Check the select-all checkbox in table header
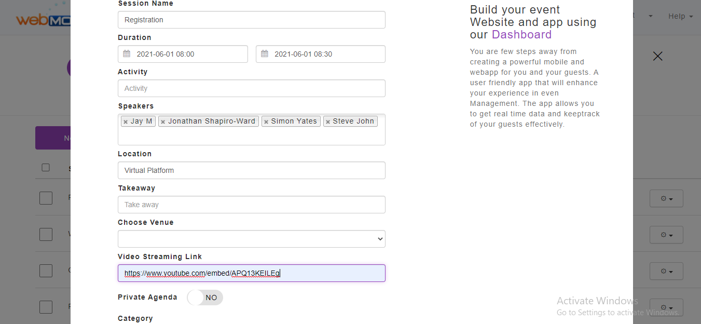The image size is (701, 324). point(46,167)
